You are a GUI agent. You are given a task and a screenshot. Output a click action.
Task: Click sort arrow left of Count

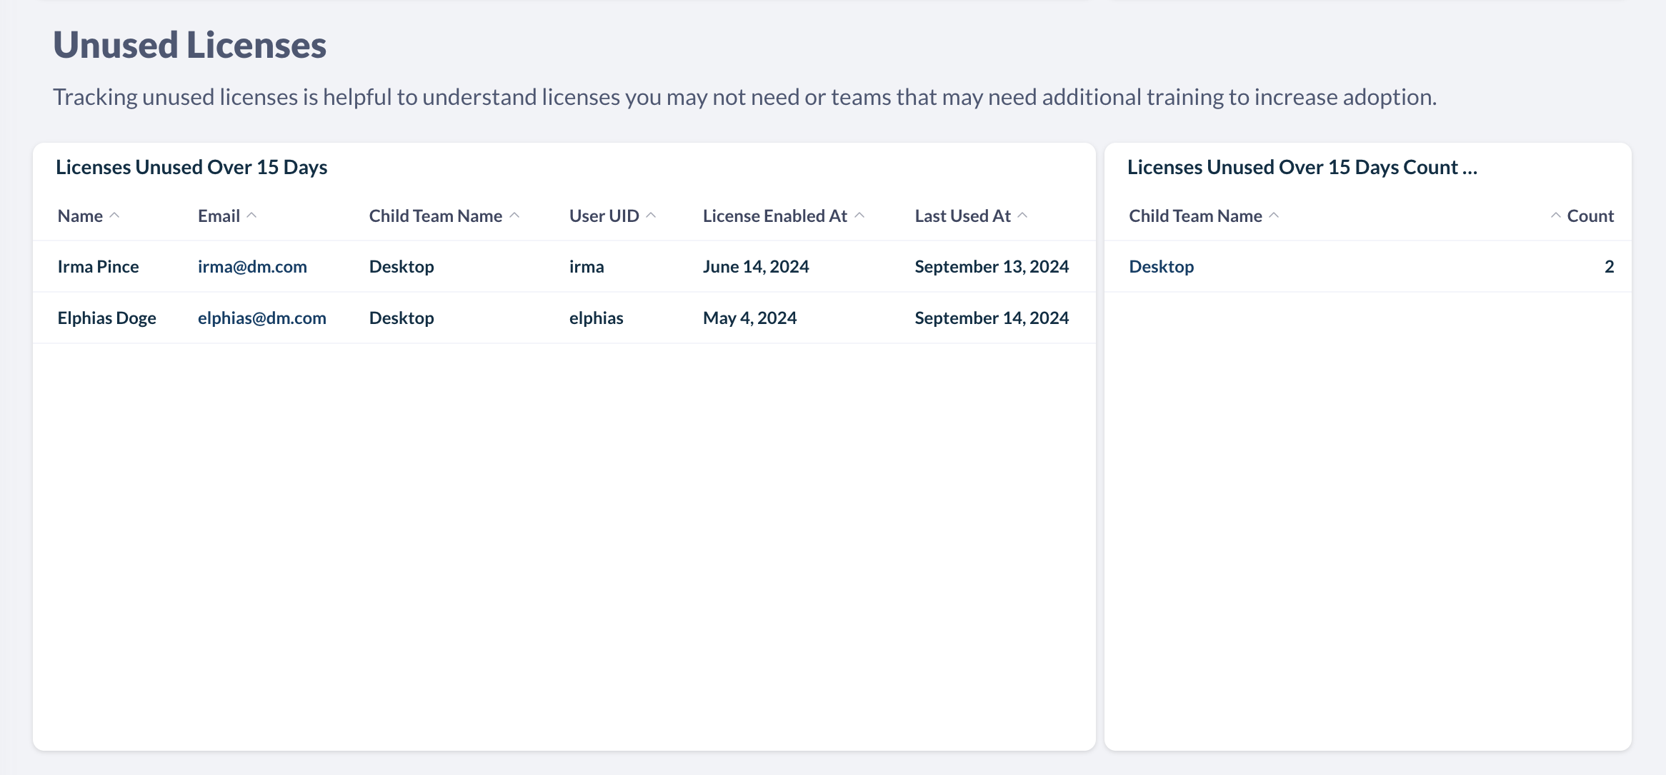click(x=1555, y=216)
